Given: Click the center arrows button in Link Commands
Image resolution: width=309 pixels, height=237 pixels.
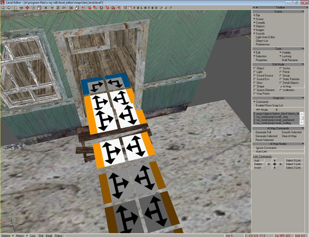Looking at the screenshot, I should coord(275,164).
